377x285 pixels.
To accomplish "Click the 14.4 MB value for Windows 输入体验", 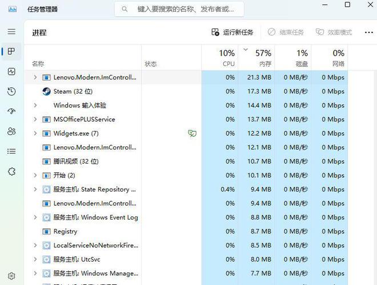I will click(259, 105).
